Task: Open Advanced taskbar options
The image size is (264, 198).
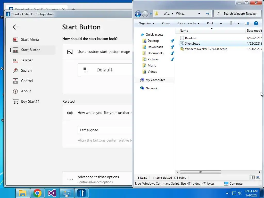Action: coord(97,179)
